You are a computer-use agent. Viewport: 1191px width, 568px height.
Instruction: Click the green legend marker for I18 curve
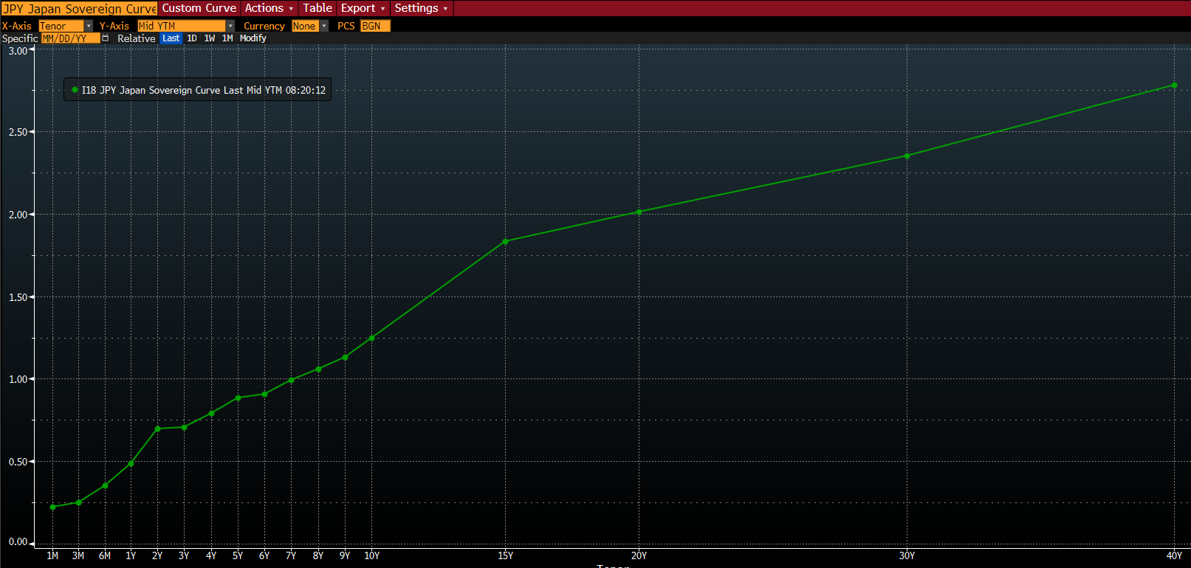[75, 90]
